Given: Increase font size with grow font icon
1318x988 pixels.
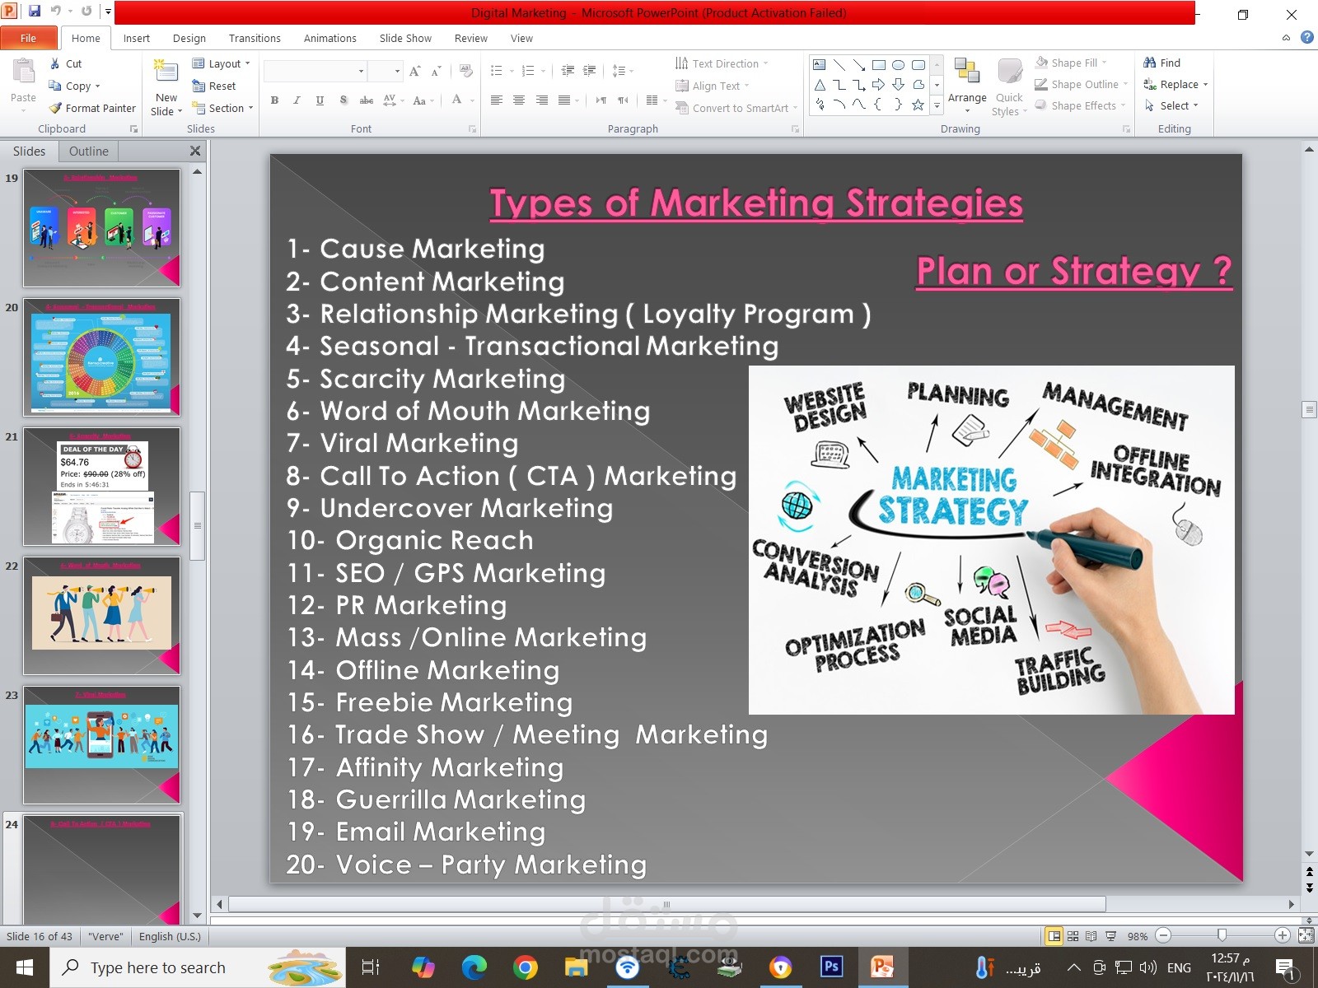Looking at the screenshot, I should coord(415,72).
